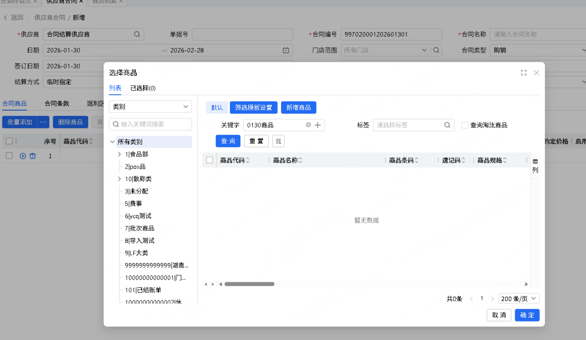Click the search icon in store range
The height and width of the screenshot is (340, 586).
point(436,50)
